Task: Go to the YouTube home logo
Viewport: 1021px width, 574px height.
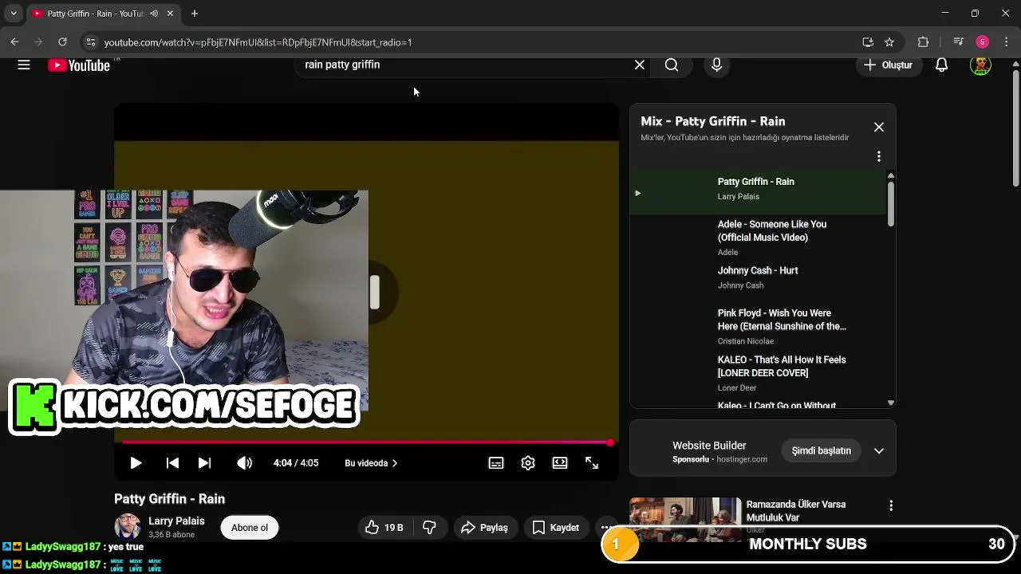Action: (79, 65)
